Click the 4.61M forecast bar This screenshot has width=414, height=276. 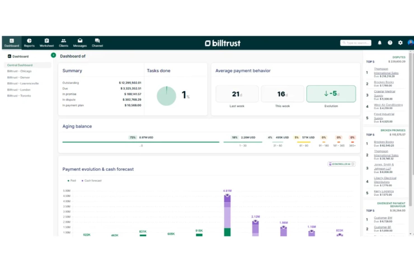227,215
